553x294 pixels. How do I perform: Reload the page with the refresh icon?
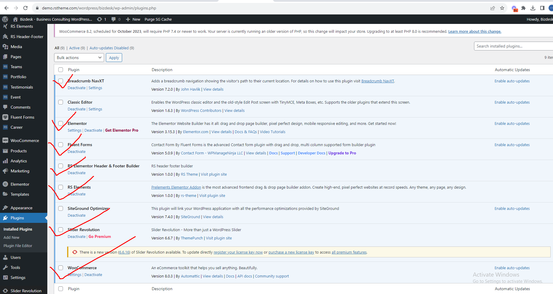pyautogui.click(x=25, y=8)
